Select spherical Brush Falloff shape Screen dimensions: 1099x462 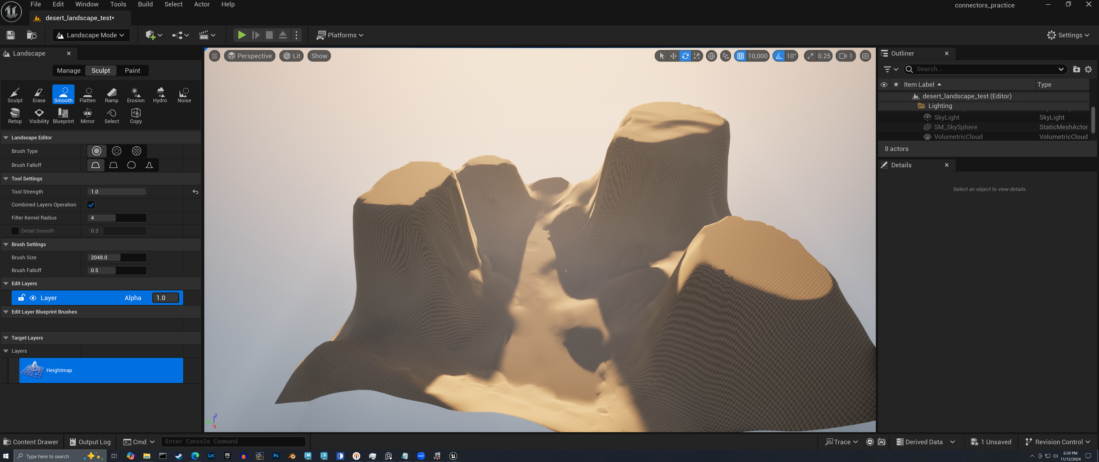click(131, 165)
